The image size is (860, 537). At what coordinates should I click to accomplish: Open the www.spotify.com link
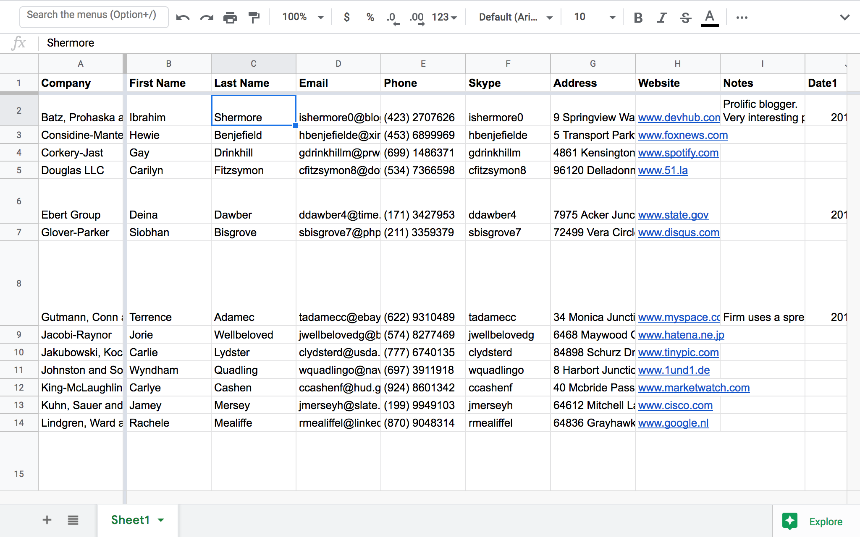(678, 153)
